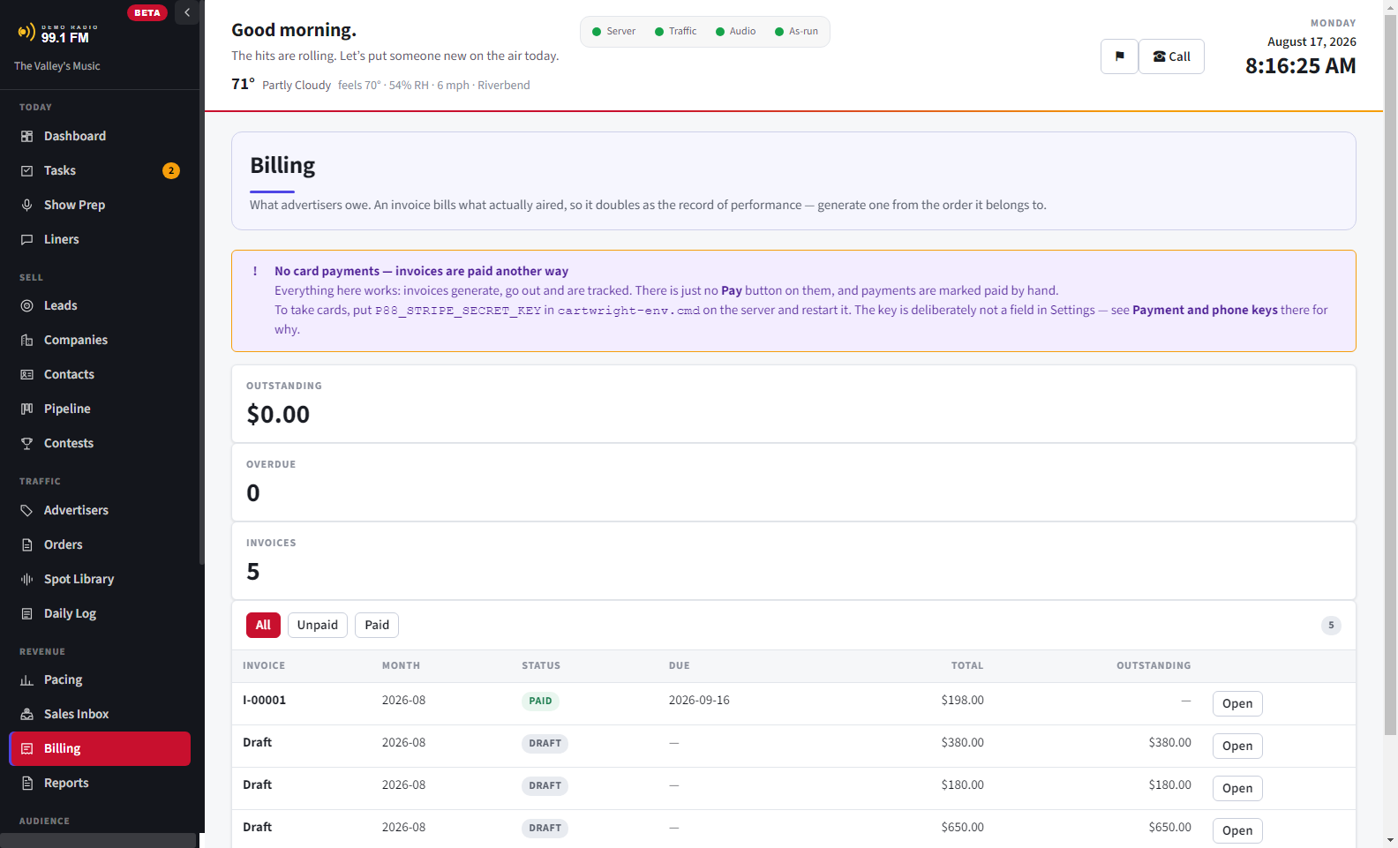This screenshot has height=848, width=1398.
Task: Click the Advertisers tag icon
Action: pos(26,510)
